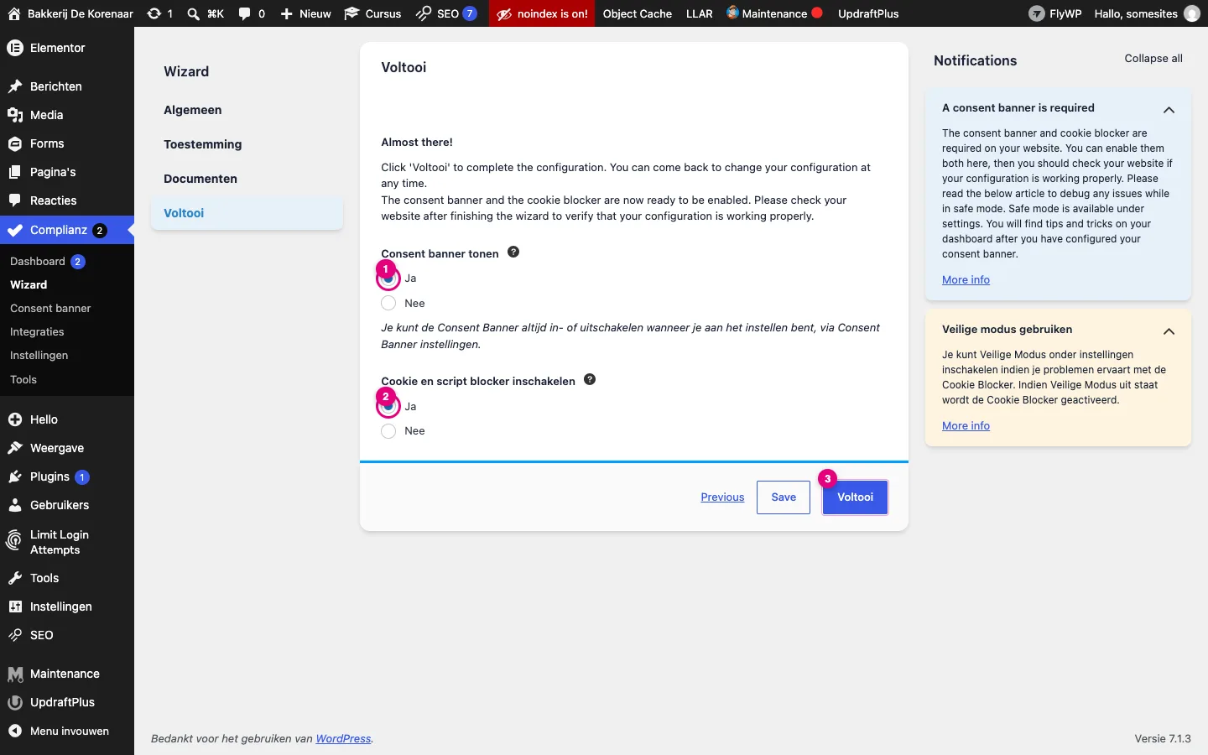This screenshot has height=755, width=1208.
Task: Open the Consent banner submenu item
Action: pos(50,308)
